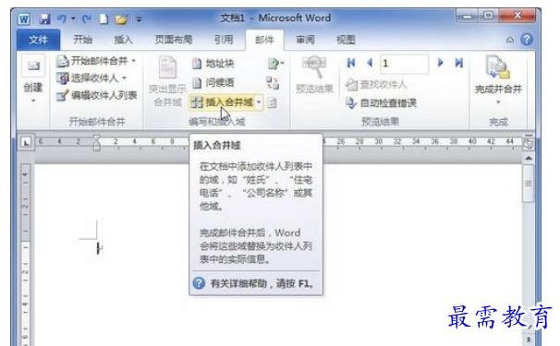Switch to the 审阅 tab
This screenshot has height=346, width=560.
point(305,40)
